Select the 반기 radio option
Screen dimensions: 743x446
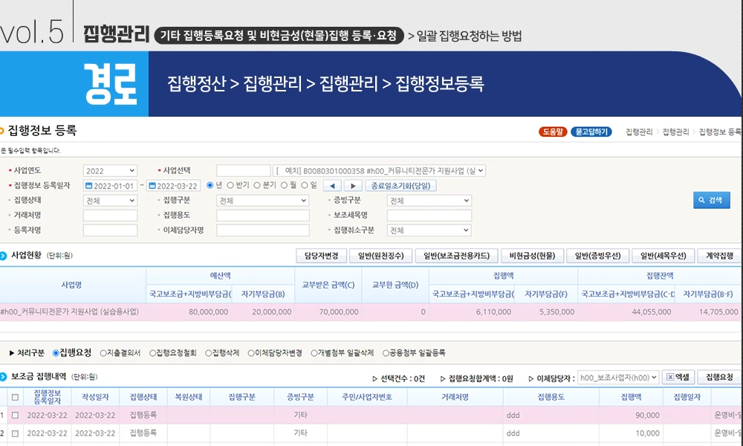230,185
